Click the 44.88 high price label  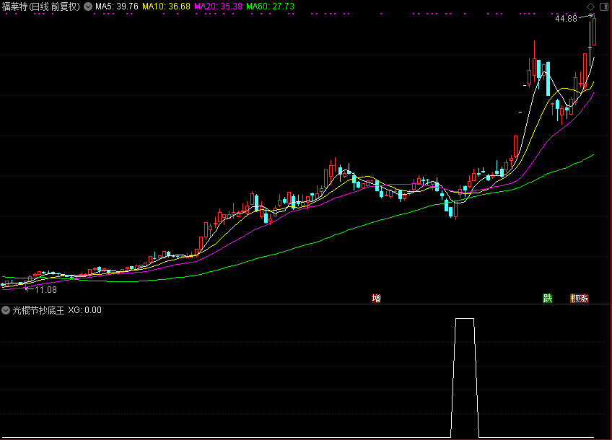point(566,19)
